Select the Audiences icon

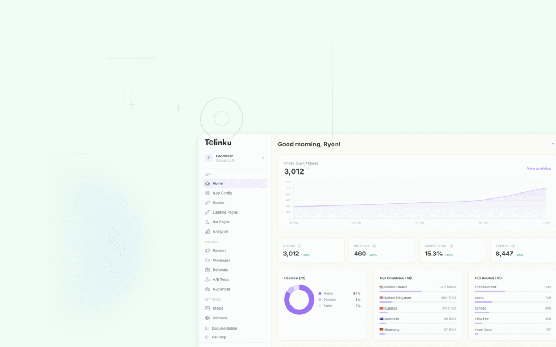207,289
